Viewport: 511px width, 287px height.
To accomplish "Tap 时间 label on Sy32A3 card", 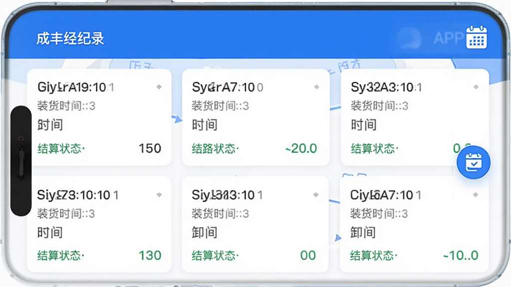I will [364, 125].
